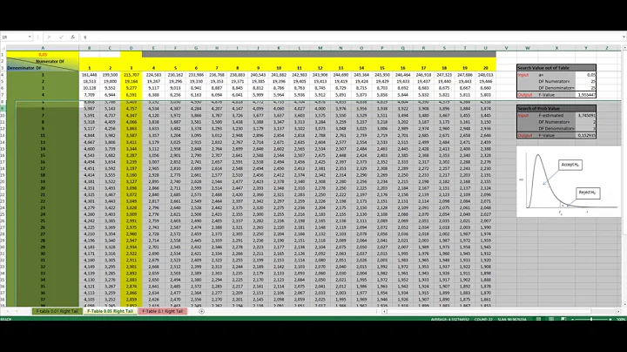Select row 4 header
Screen dimensions: 627x352
(x=3, y=75)
